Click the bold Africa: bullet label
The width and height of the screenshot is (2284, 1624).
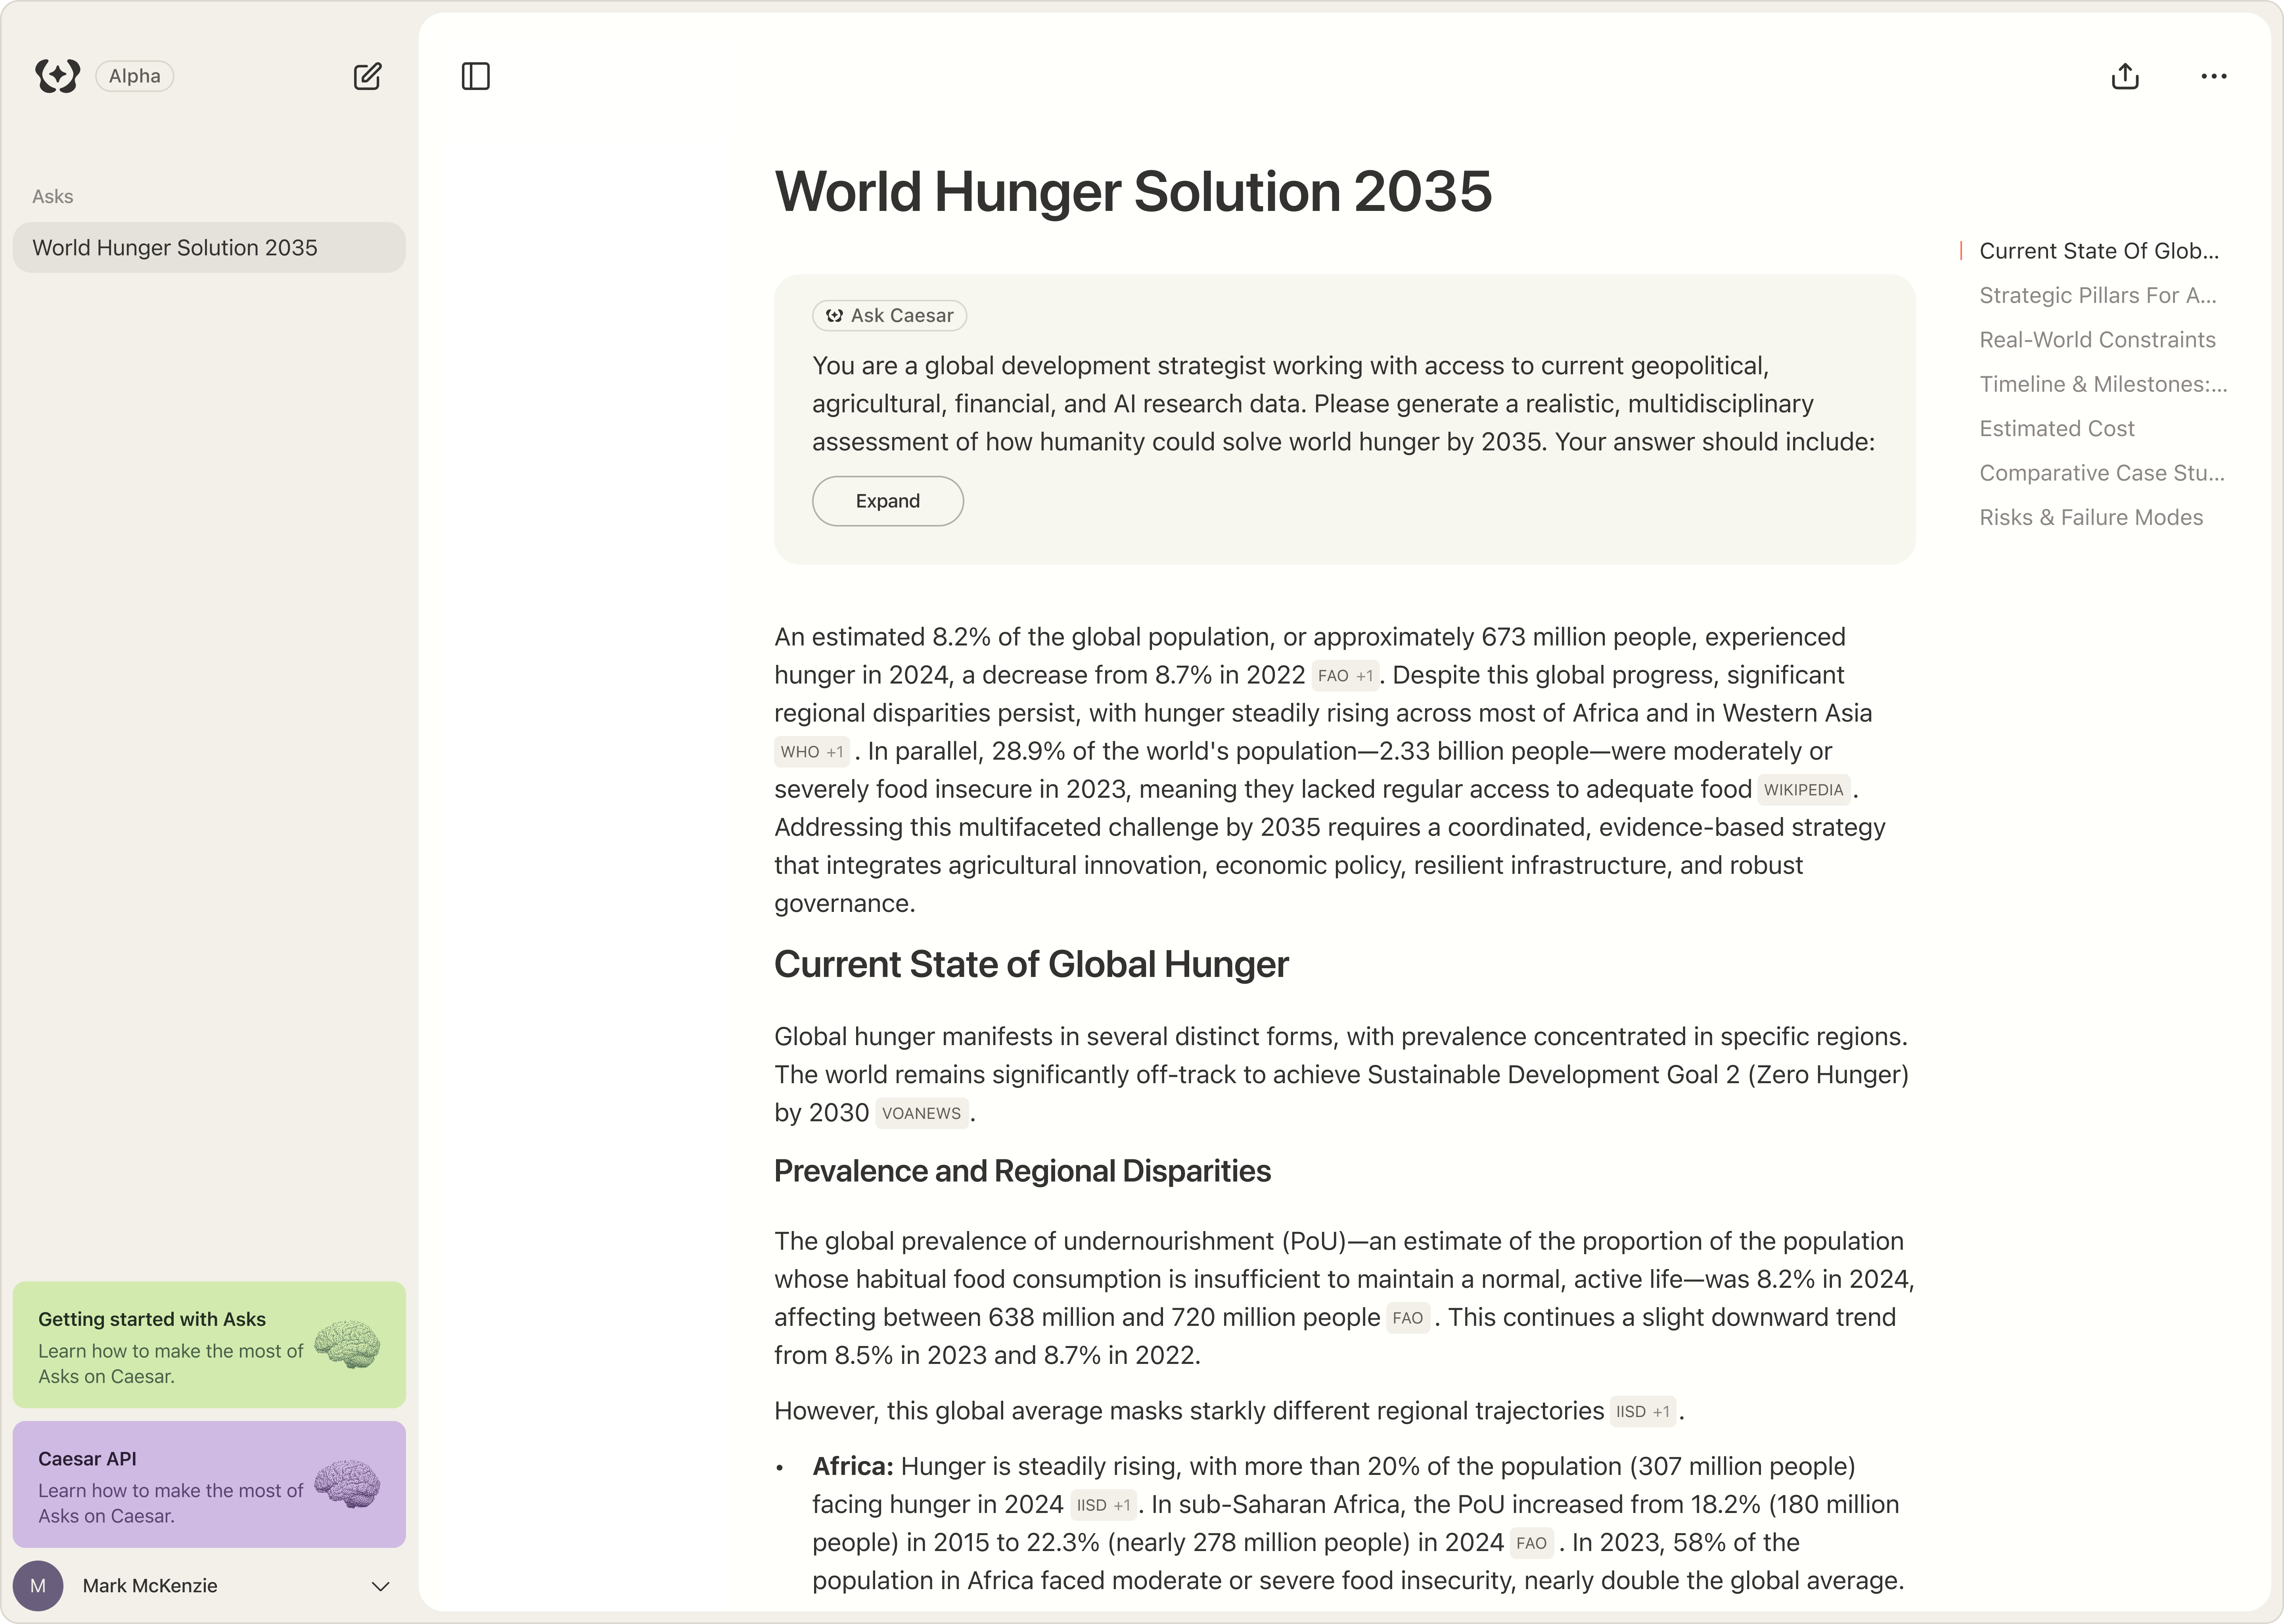click(852, 1467)
